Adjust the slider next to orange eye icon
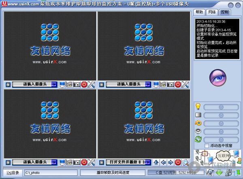The image size is (243, 179). pyautogui.click(x=221, y=124)
